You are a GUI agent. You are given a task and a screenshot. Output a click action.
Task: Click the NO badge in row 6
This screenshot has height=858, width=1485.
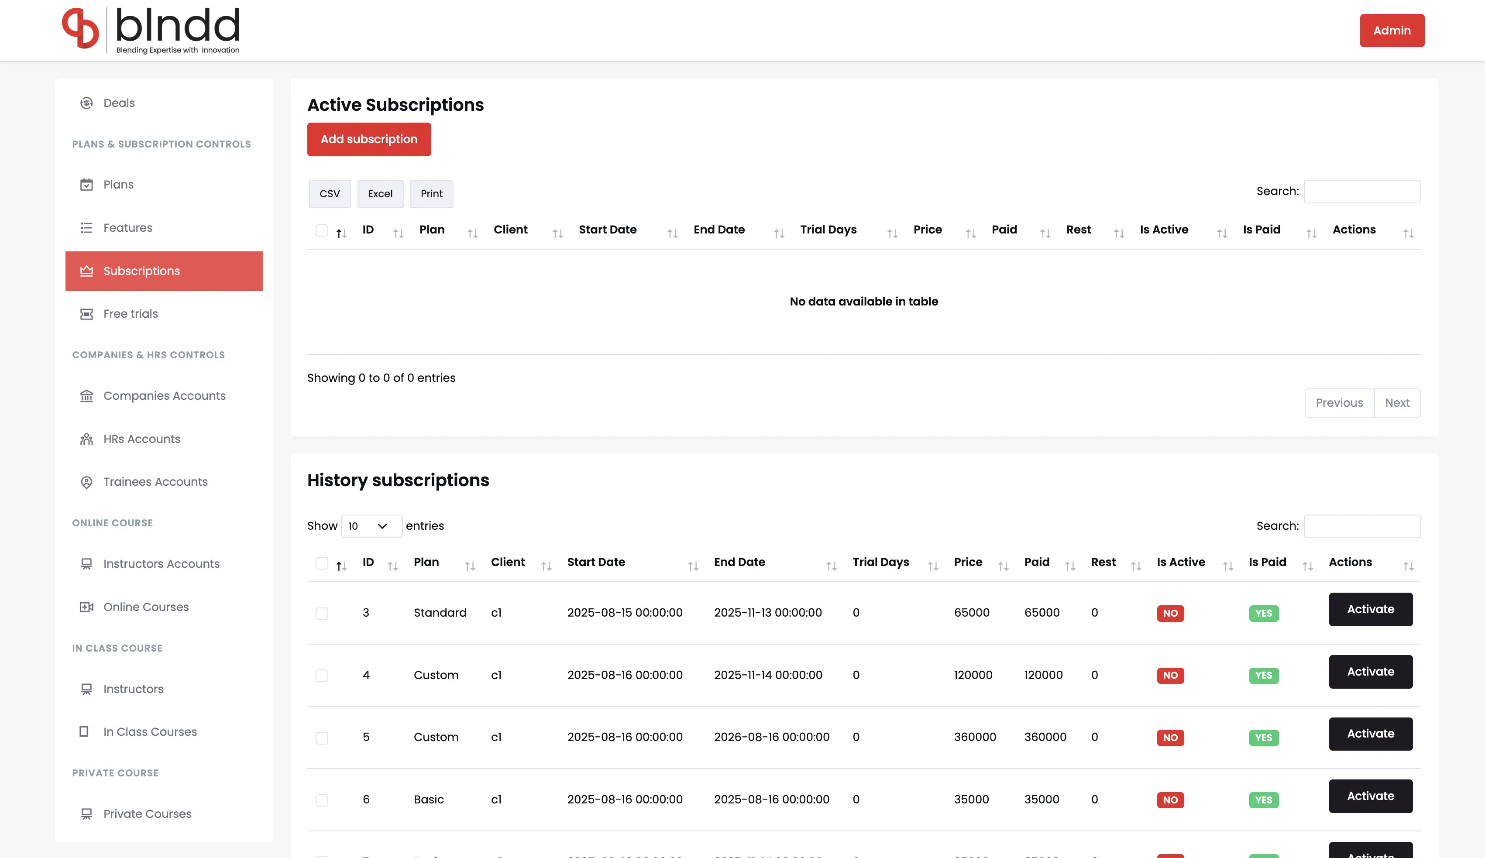(x=1170, y=800)
